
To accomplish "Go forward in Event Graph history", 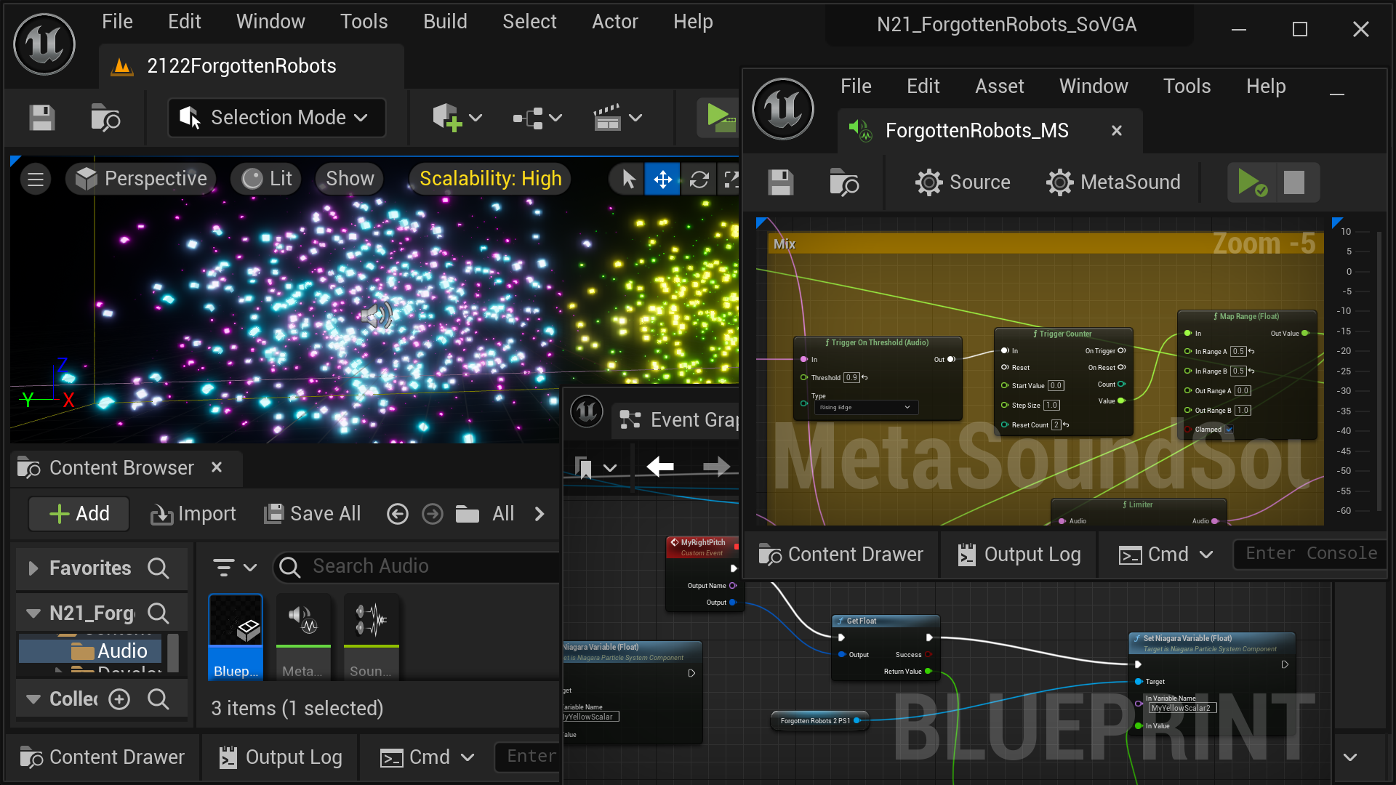I will [716, 467].
